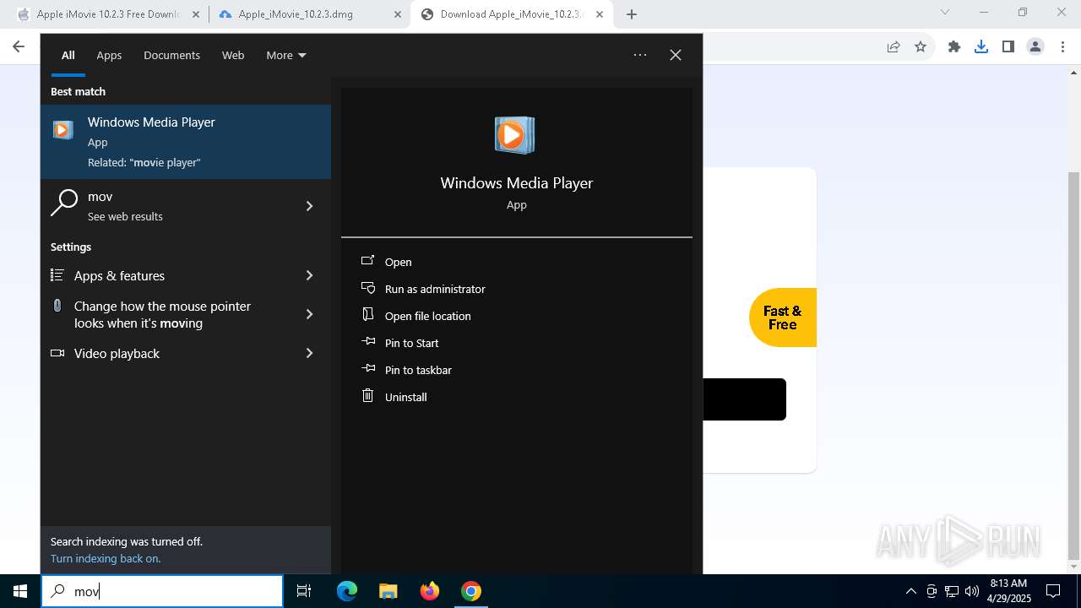This screenshot has width=1081, height=608.
Task: Select the 'mov' web search magnifier icon
Action: 64,204
